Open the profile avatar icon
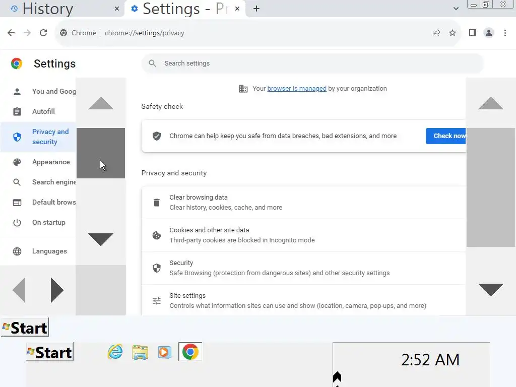 (x=489, y=33)
